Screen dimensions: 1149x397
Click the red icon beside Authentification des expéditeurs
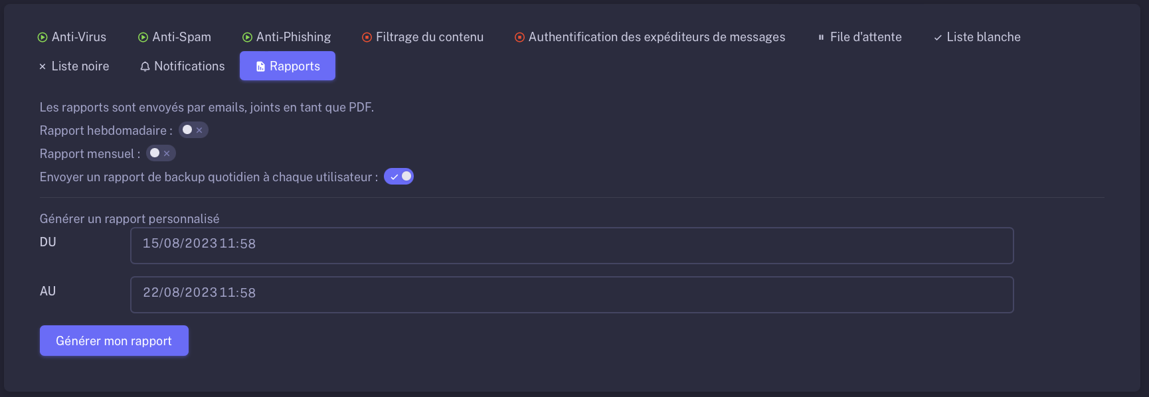pos(519,37)
